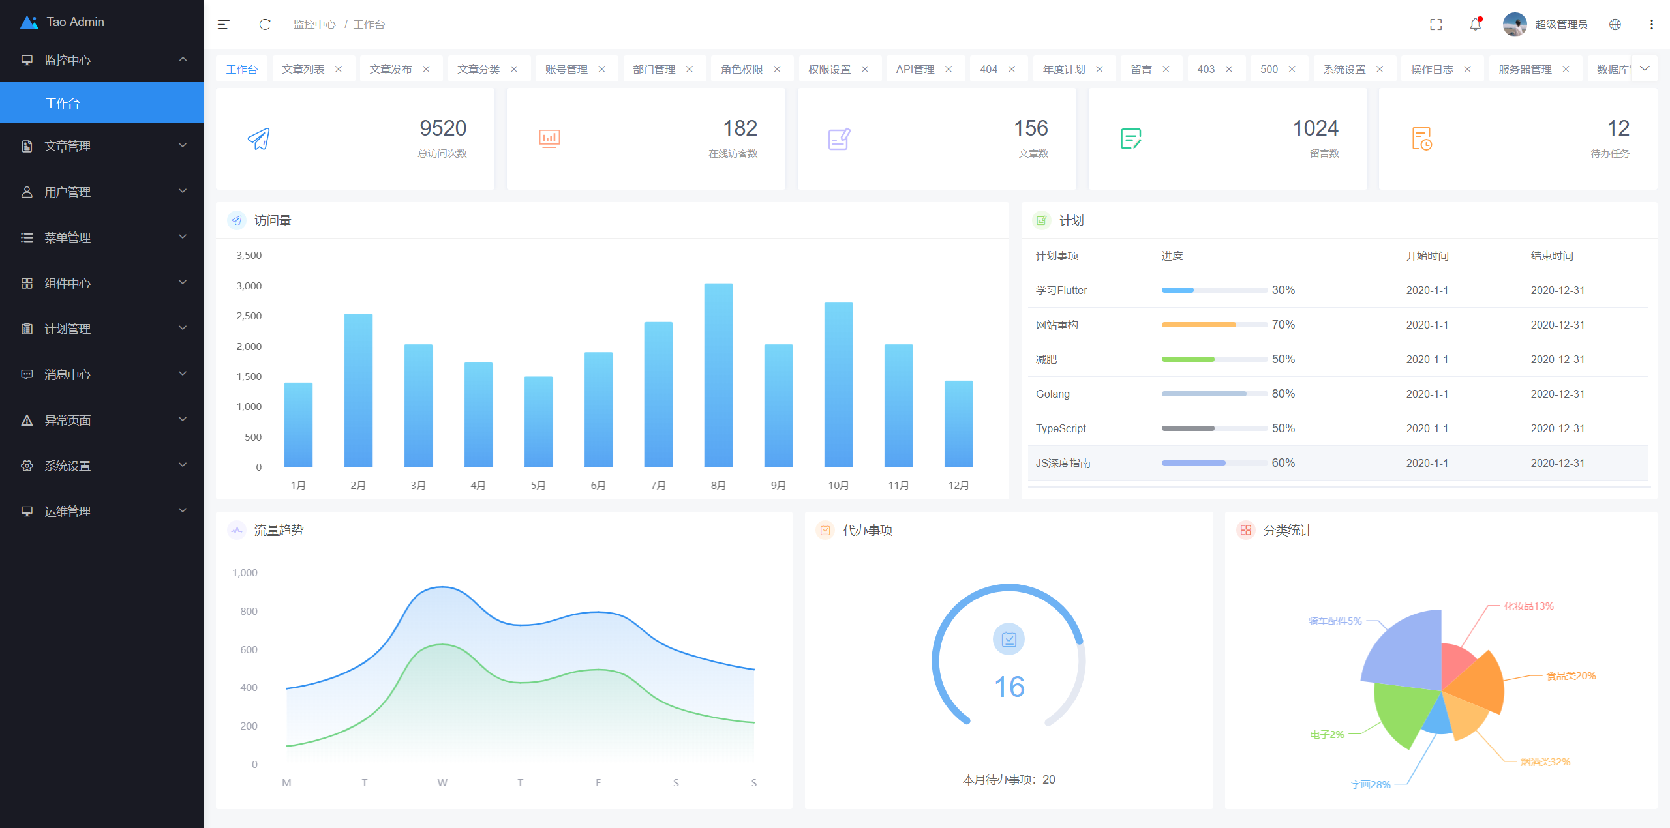Open the tabs overflow dropdown arrow
The width and height of the screenshot is (1670, 828).
click(x=1645, y=69)
